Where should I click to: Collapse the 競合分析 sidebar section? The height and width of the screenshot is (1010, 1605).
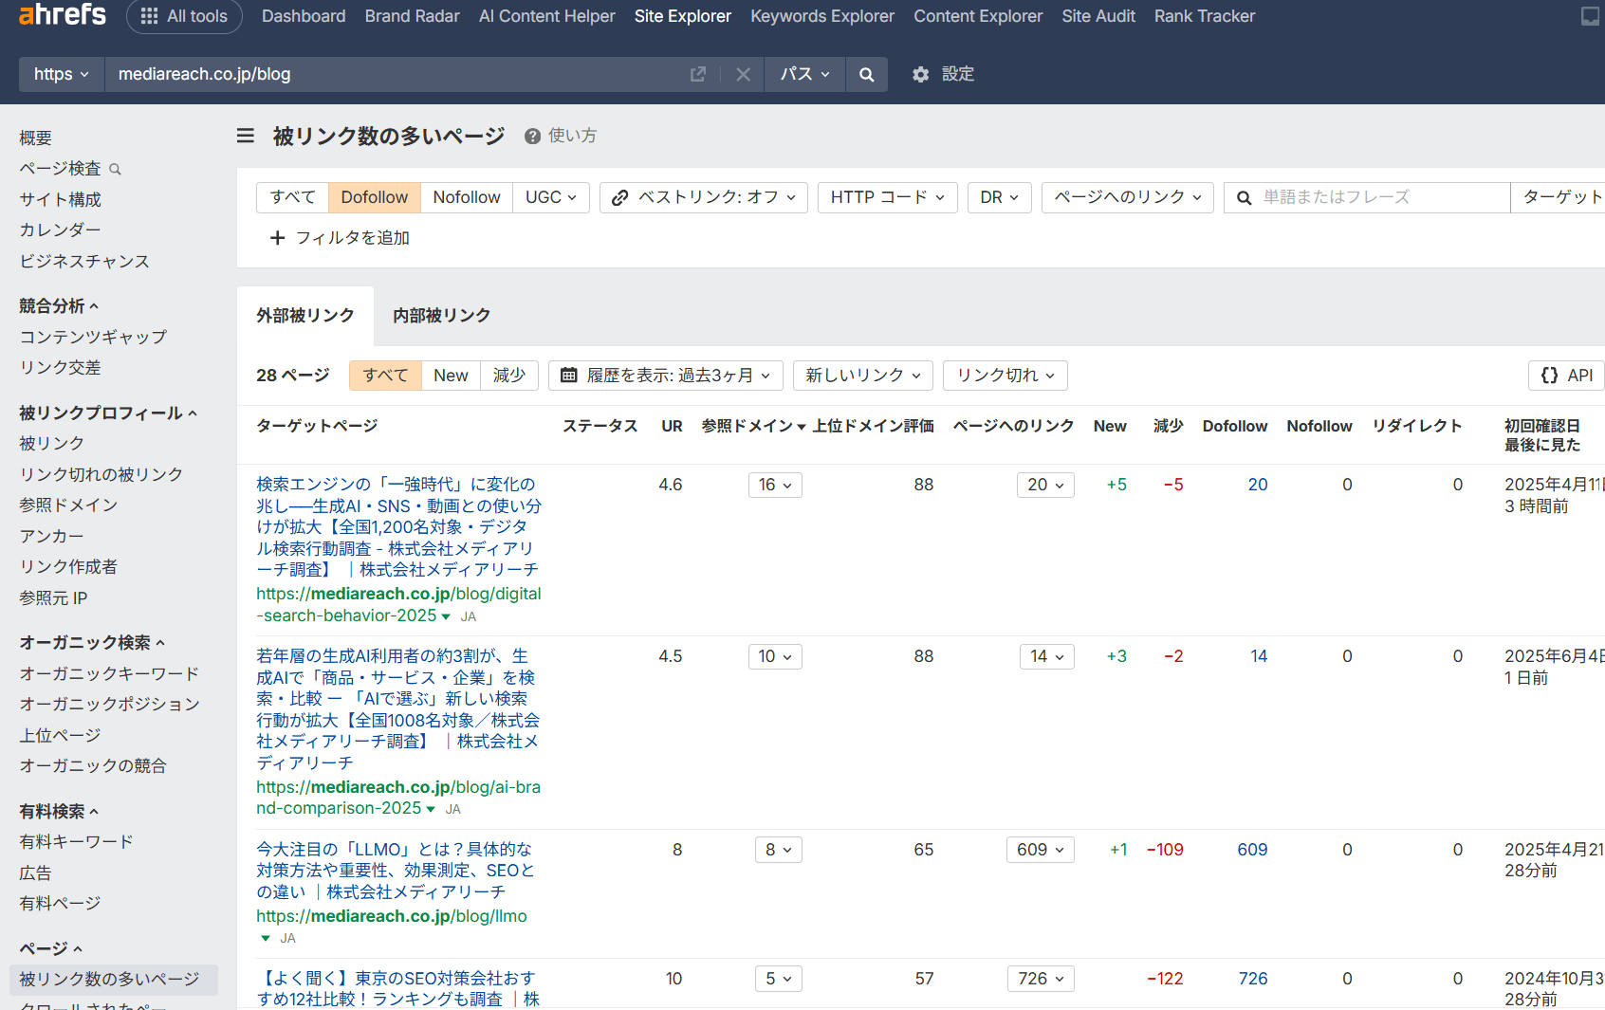[x=59, y=306]
